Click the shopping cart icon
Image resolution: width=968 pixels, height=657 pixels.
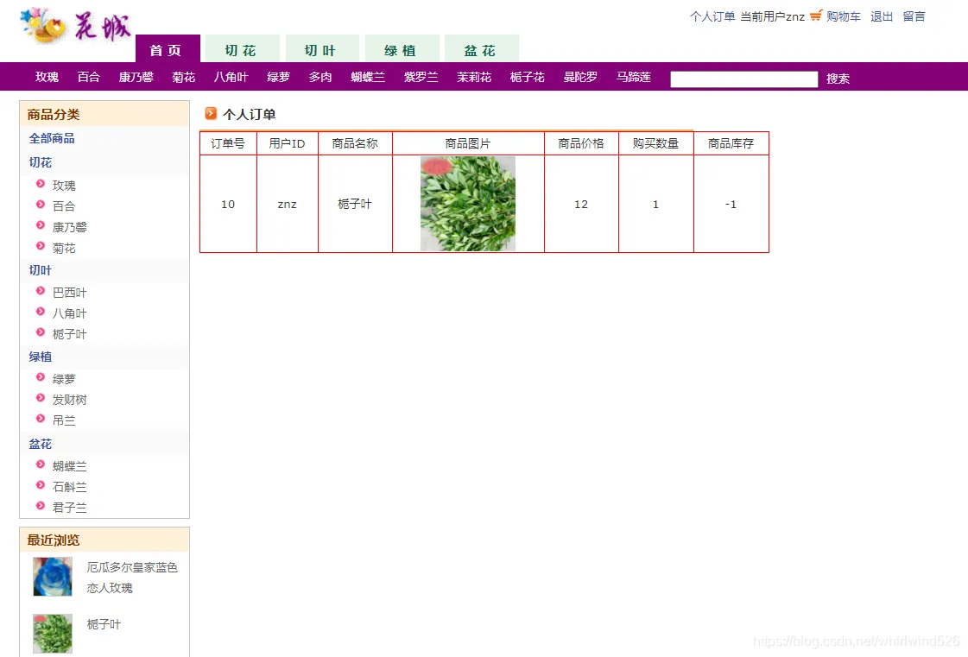(815, 16)
